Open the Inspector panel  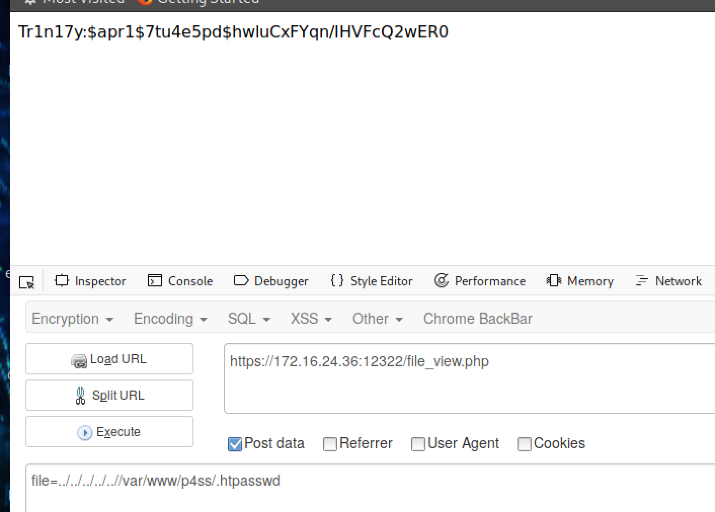[x=91, y=281]
